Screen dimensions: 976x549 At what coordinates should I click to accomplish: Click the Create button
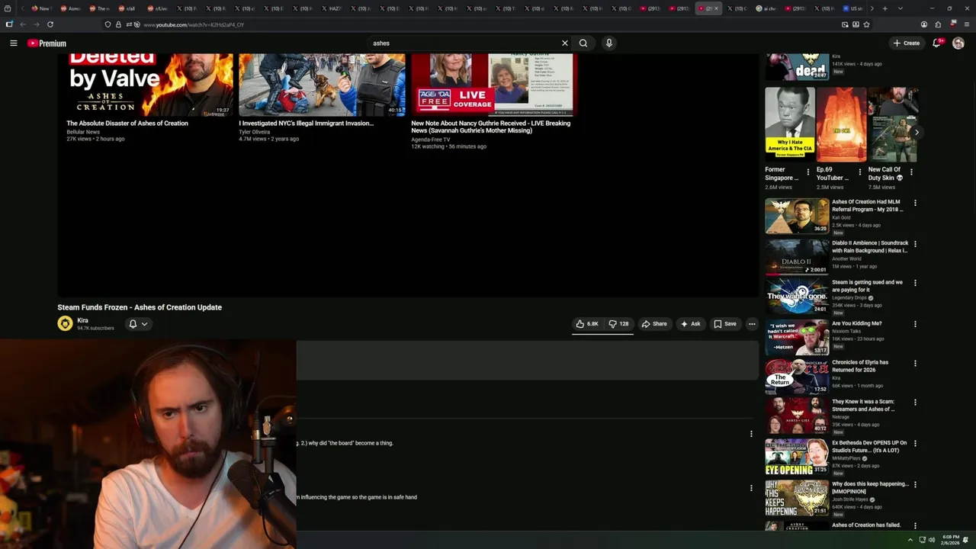coord(907,43)
